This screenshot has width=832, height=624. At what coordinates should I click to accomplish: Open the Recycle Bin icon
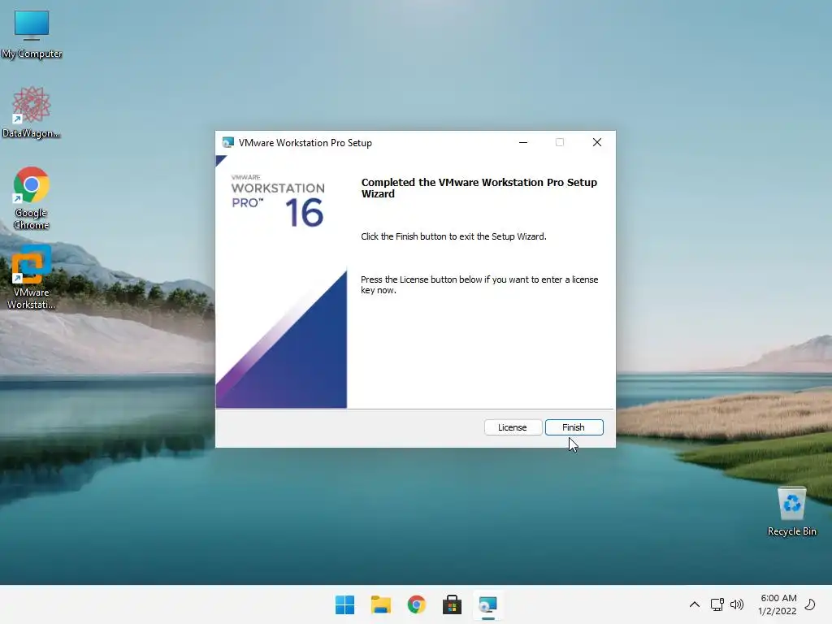(791, 512)
